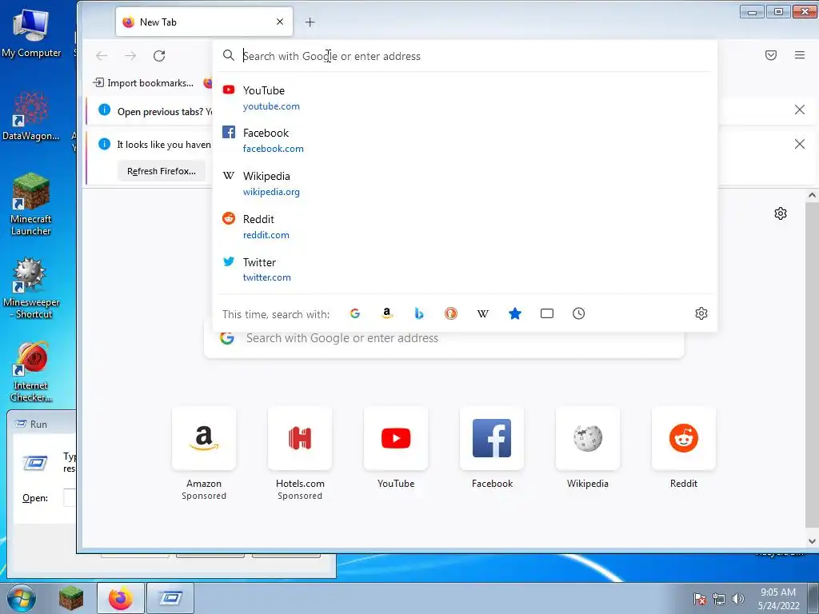The image size is (819, 614).
Task: Click scrollbar up arrow in Firefox
Action: coord(812,195)
